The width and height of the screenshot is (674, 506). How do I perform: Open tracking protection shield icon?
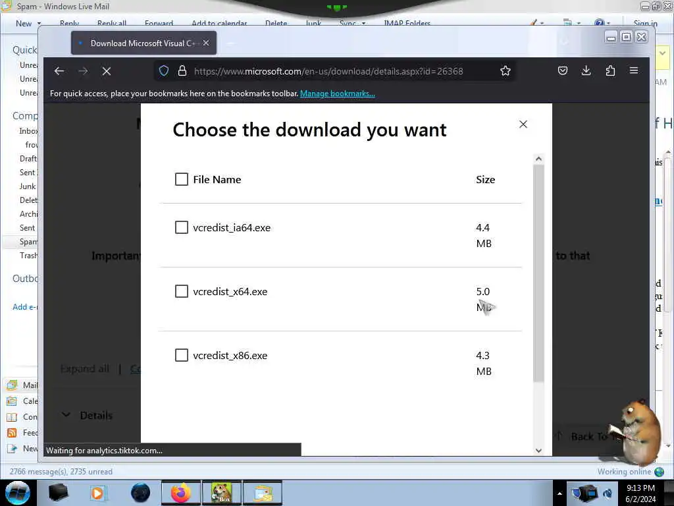coord(164,70)
